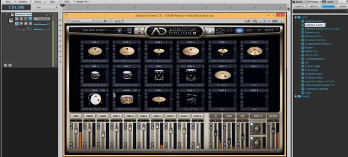
Task: Expand the DirectX folder in the browser
Action: click(296, 96)
